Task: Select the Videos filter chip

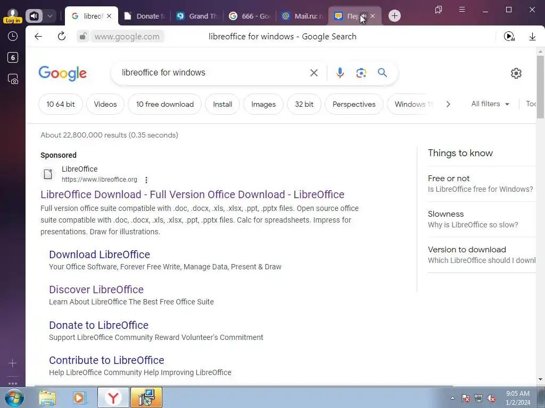Action: coord(105,104)
